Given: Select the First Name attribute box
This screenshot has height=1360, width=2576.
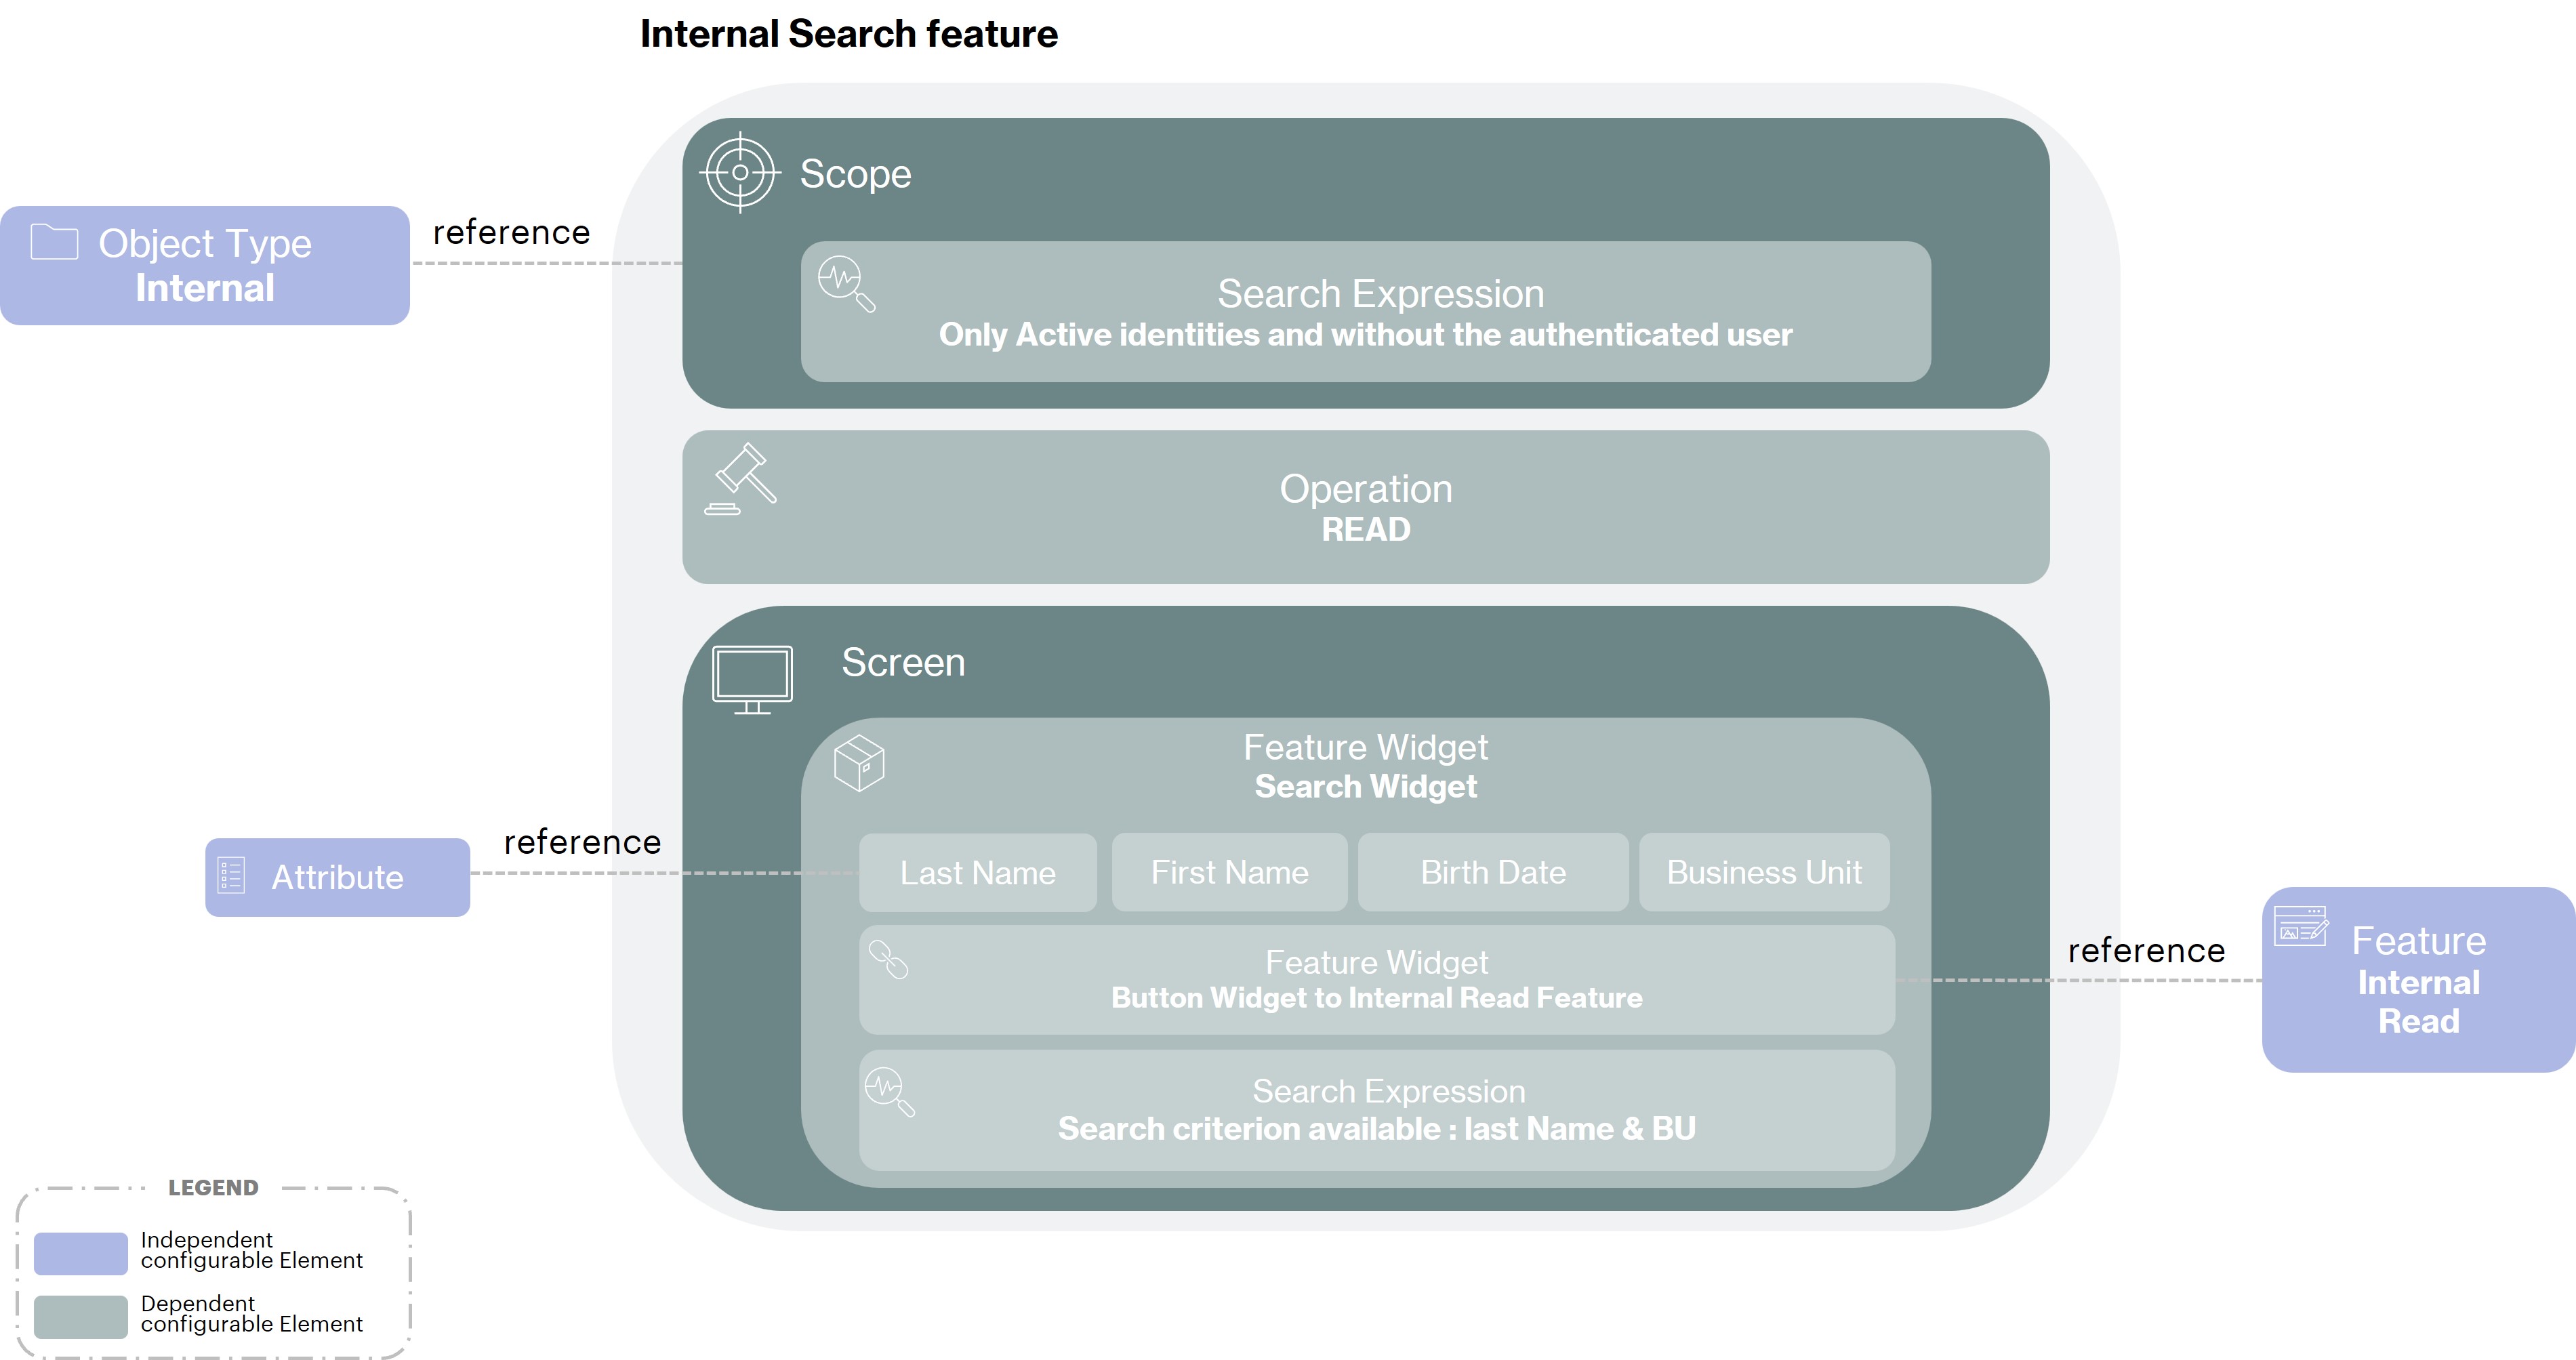Looking at the screenshot, I should 1229,872.
